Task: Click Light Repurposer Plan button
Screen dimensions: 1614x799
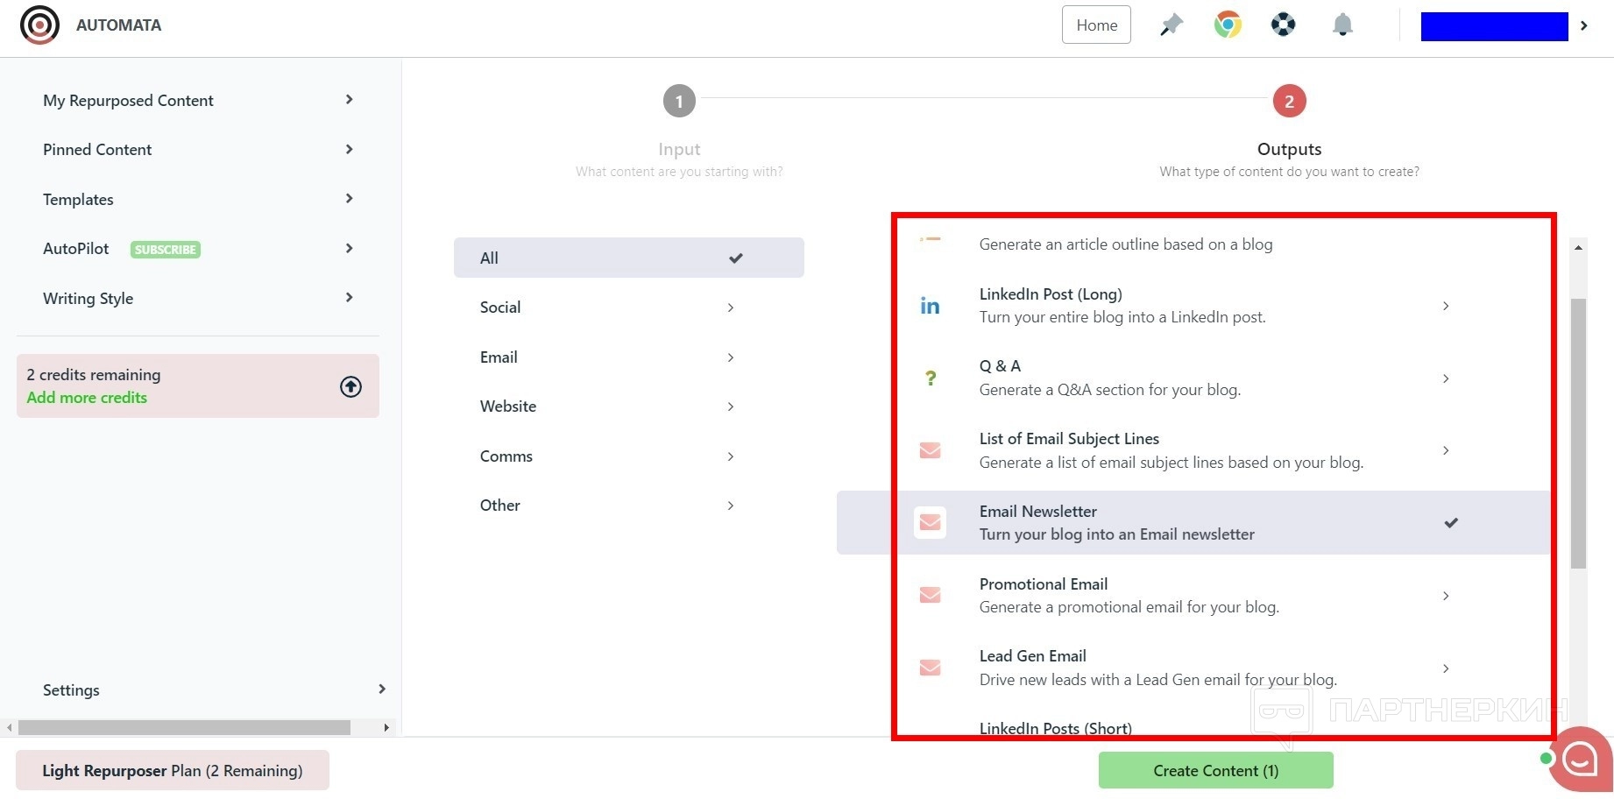Action: tap(173, 770)
